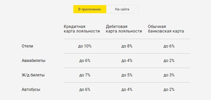Click "до 5%" in Ж/д билеты row
The height and width of the screenshot is (100, 211).
(x=127, y=75)
